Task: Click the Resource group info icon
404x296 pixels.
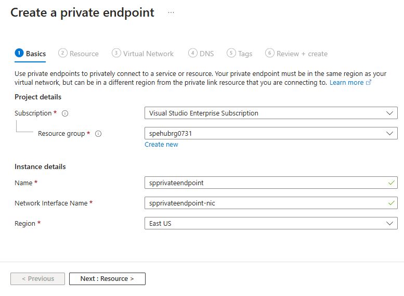Action: 98,134
